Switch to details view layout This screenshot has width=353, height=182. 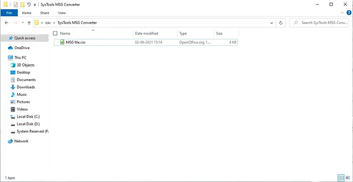point(341,178)
